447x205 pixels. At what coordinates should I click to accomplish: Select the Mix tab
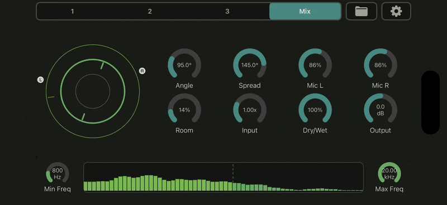pyautogui.click(x=305, y=11)
